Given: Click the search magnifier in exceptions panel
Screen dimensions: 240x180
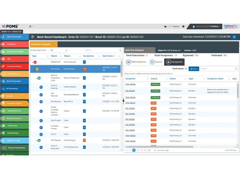Looking at the screenshot, I should (x=236, y=69).
